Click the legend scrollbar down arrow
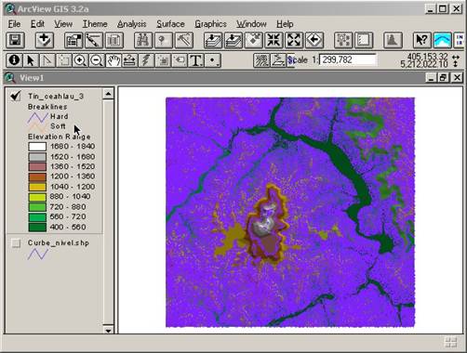Viewport: 467px width, 353px height. (x=108, y=330)
